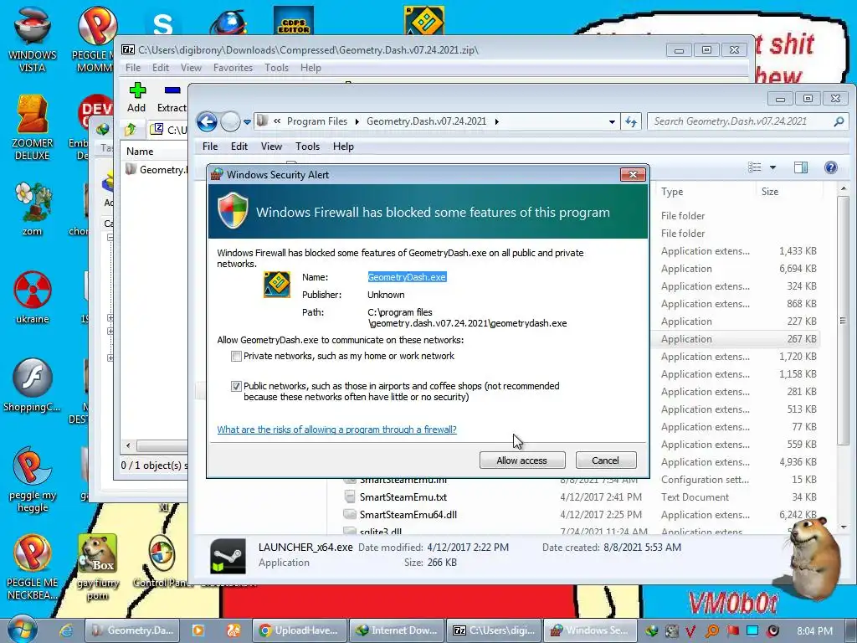Image resolution: width=857 pixels, height=643 pixels.
Task: Open the address bar history dropdown
Action: (612, 122)
